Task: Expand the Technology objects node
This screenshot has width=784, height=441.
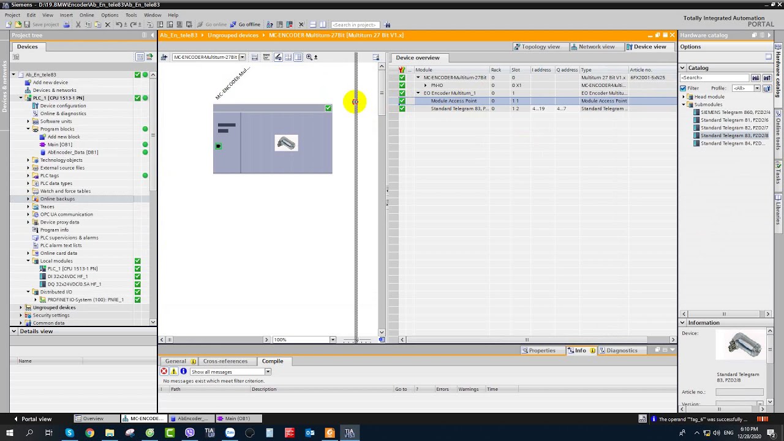Action: (x=28, y=160)
